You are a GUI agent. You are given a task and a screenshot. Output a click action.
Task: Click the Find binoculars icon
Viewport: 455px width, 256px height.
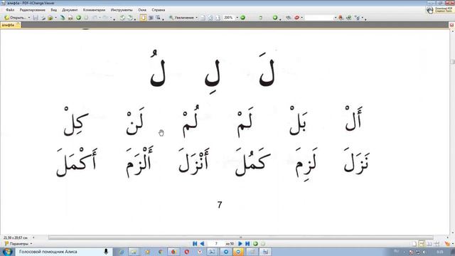tap(289, 18)
